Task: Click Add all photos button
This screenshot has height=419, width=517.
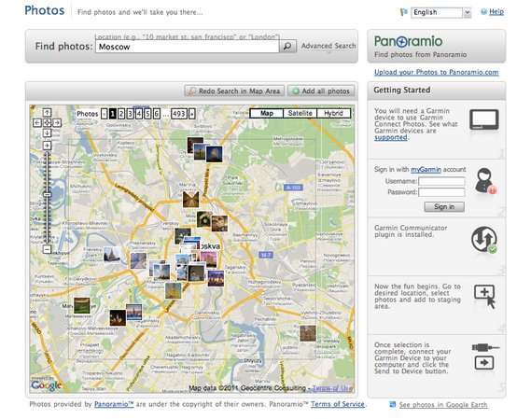Action: (321, 91)
